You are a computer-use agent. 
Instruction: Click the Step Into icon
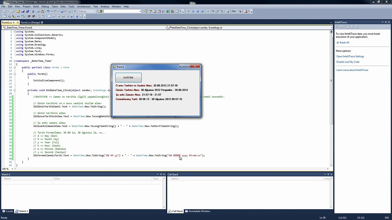pyautogui.click(x=212, y=11)
